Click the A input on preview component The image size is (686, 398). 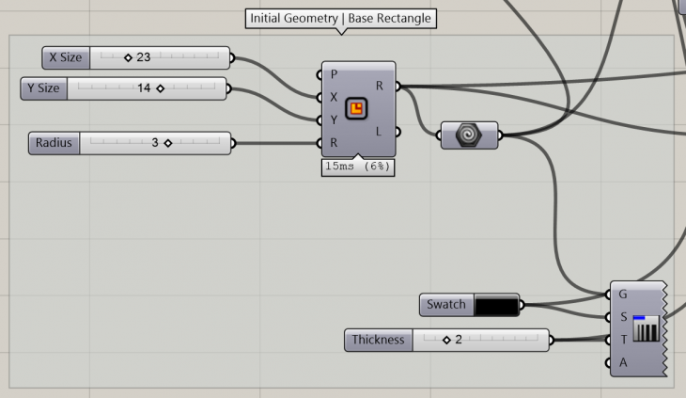(x=623, y=362)
